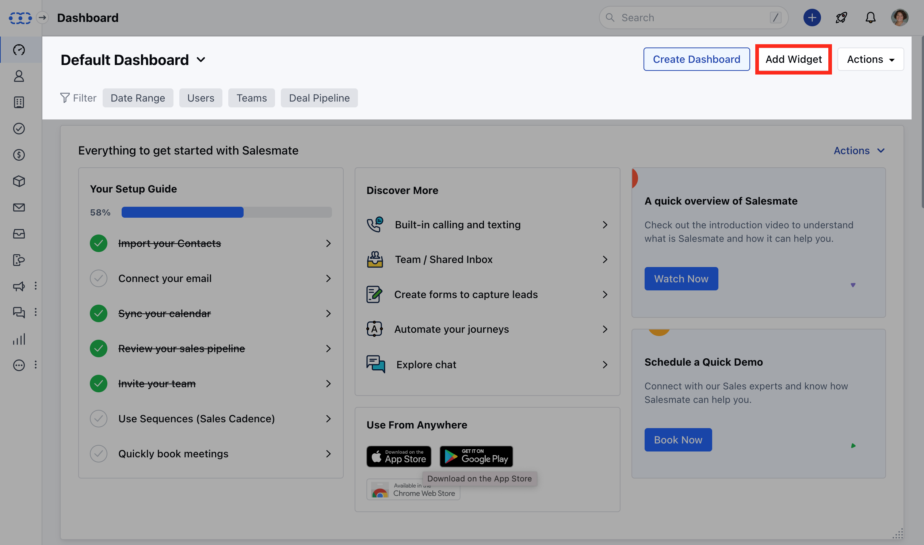The image size is (924, 545).
Task: Select the Users filter
Action: (201, 98)
